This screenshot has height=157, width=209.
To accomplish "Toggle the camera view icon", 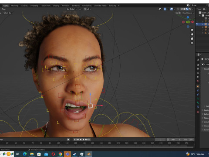I will point(192,39).
